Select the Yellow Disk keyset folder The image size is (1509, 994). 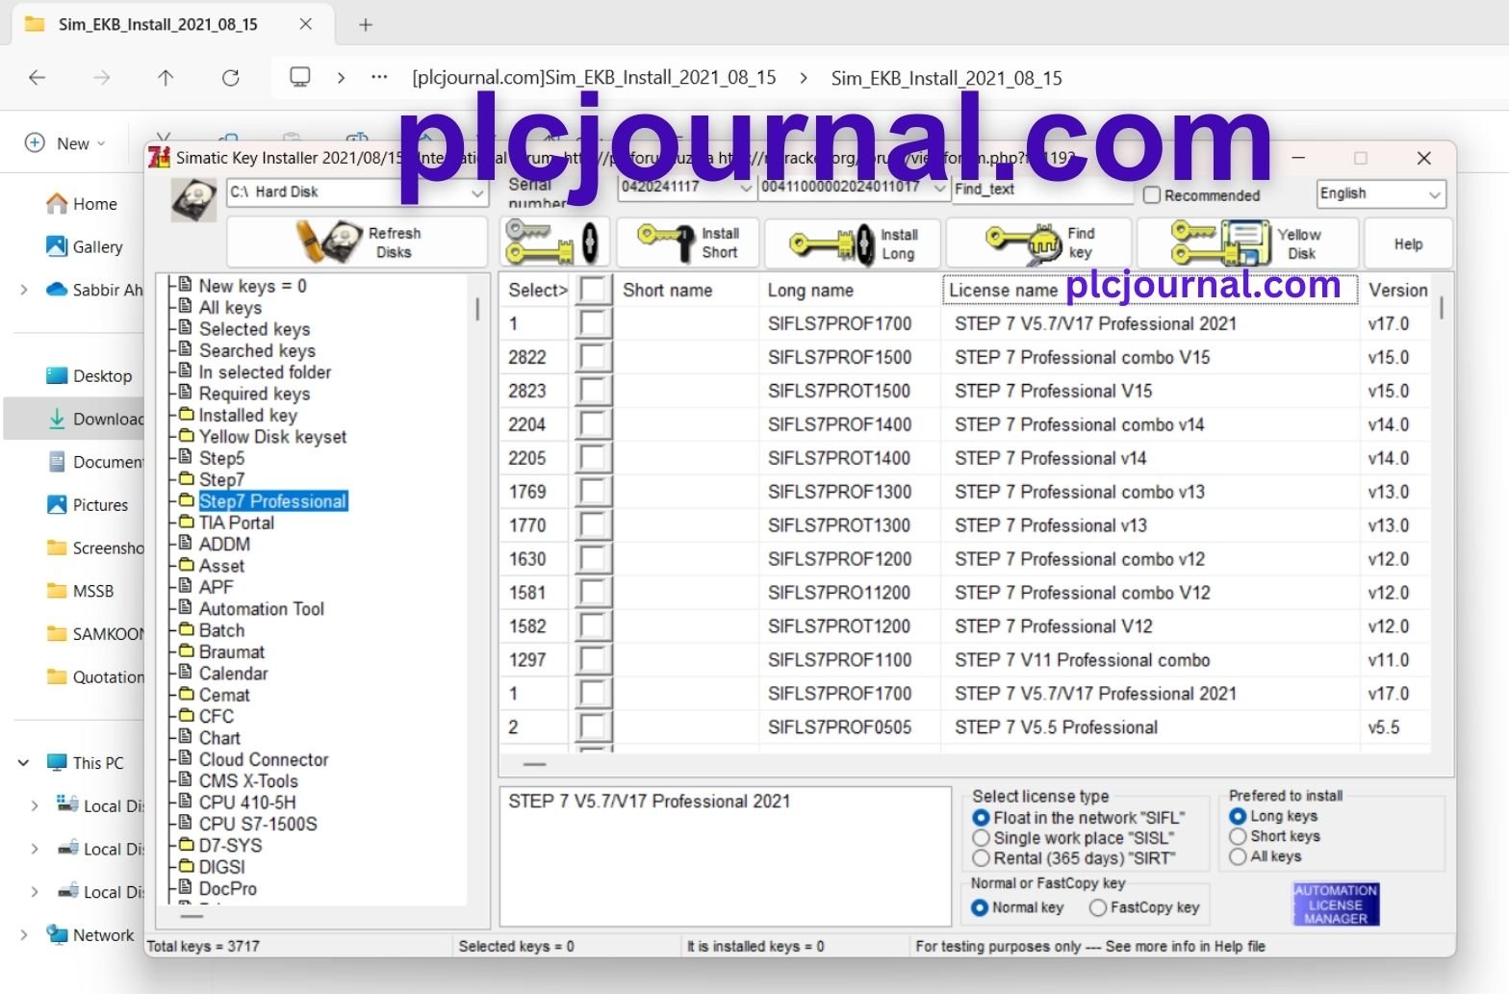click(272, 437)
